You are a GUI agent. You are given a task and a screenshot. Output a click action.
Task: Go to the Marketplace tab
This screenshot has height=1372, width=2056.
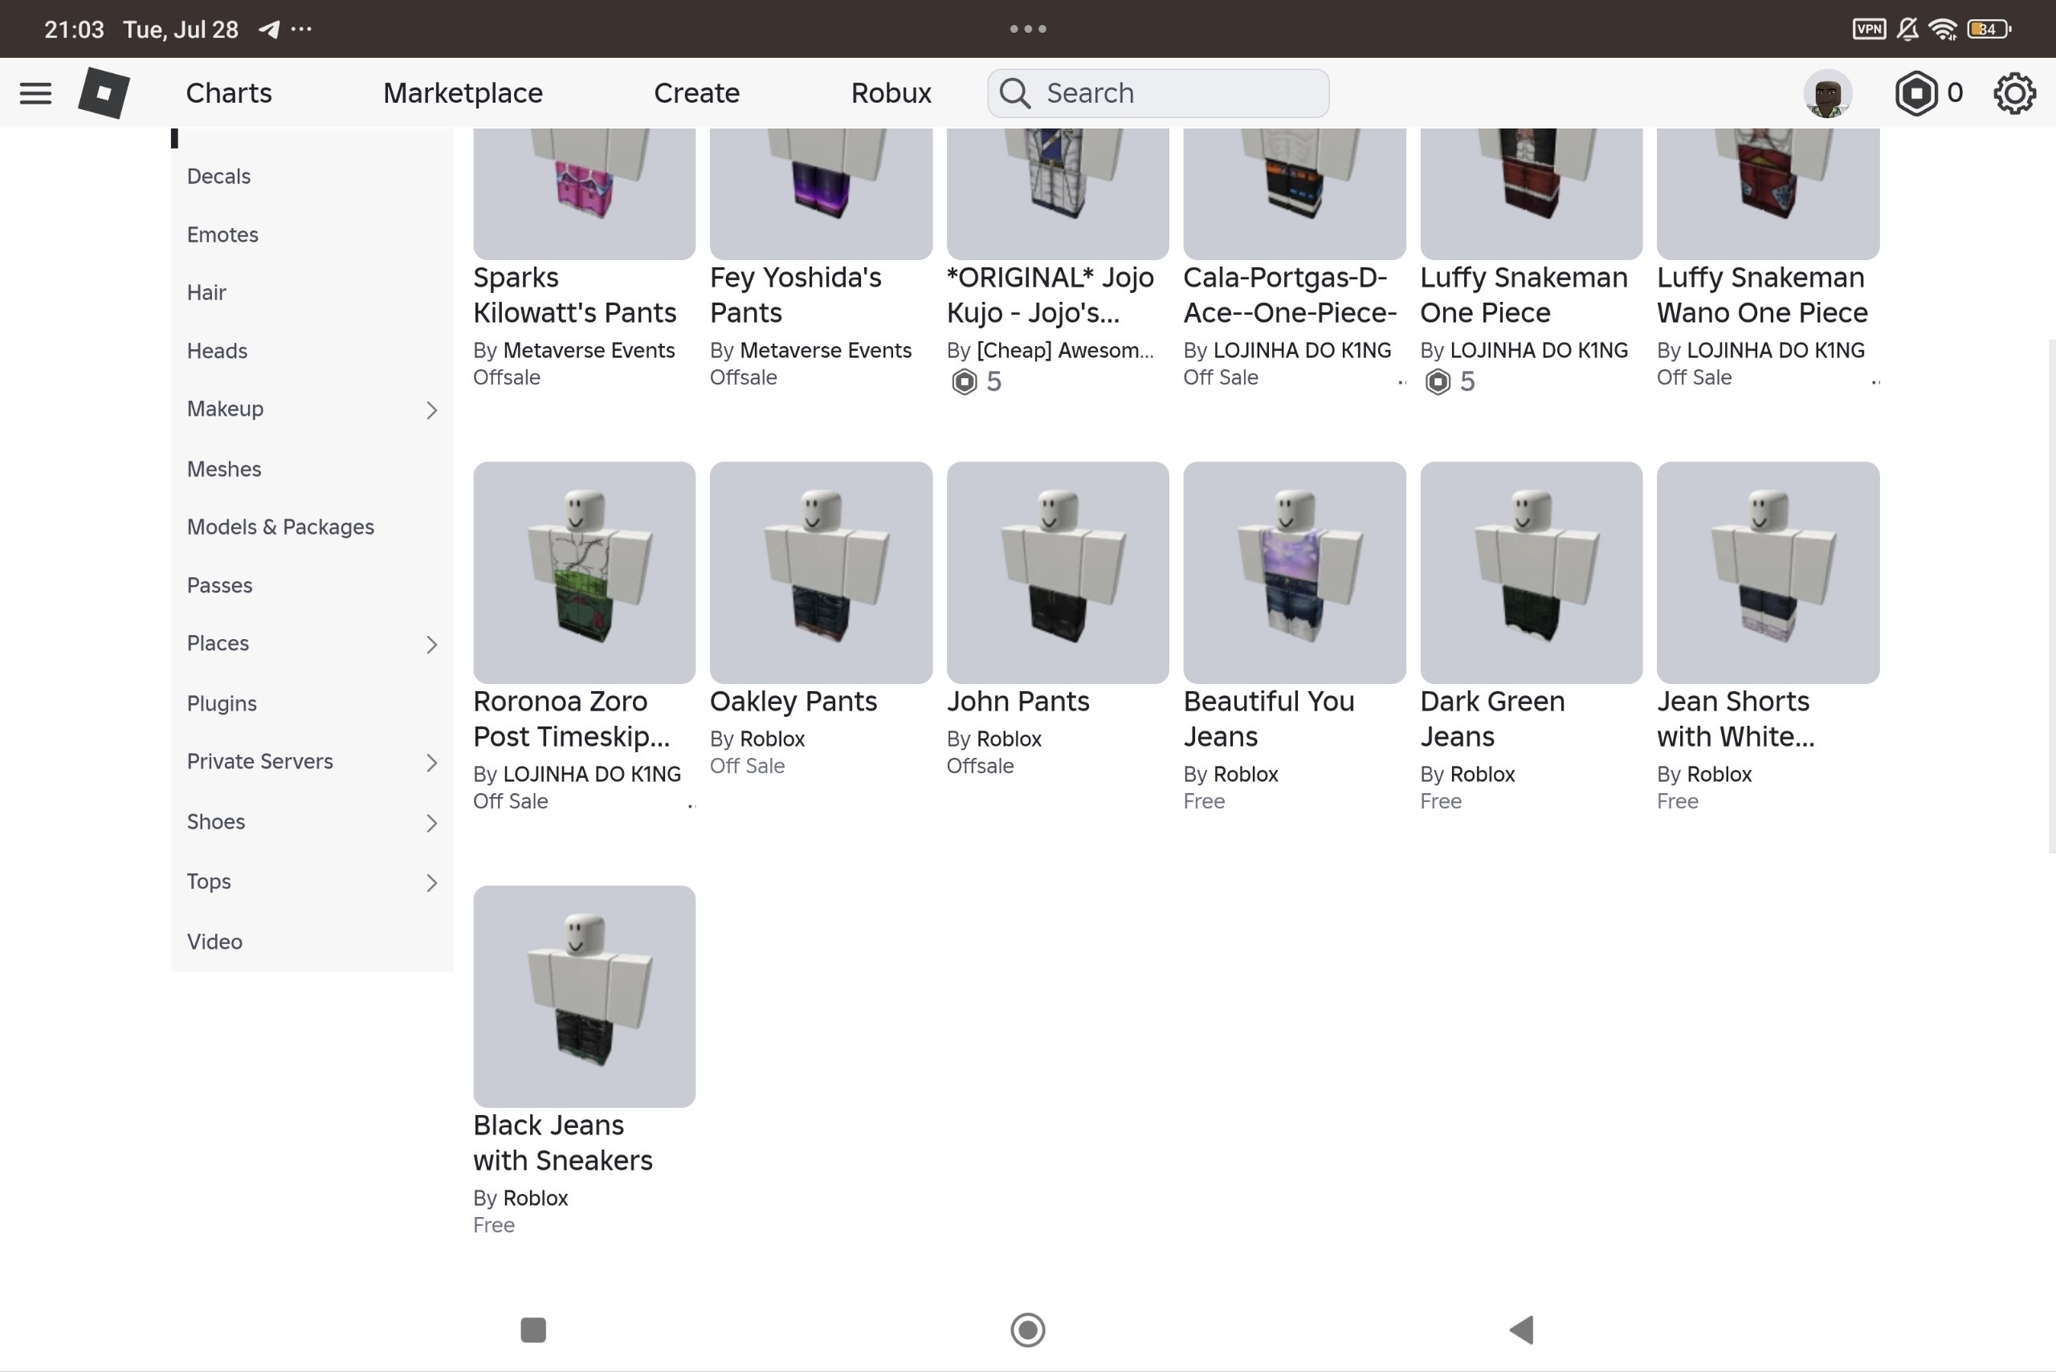pyautogui.click(x=463, y=93)
